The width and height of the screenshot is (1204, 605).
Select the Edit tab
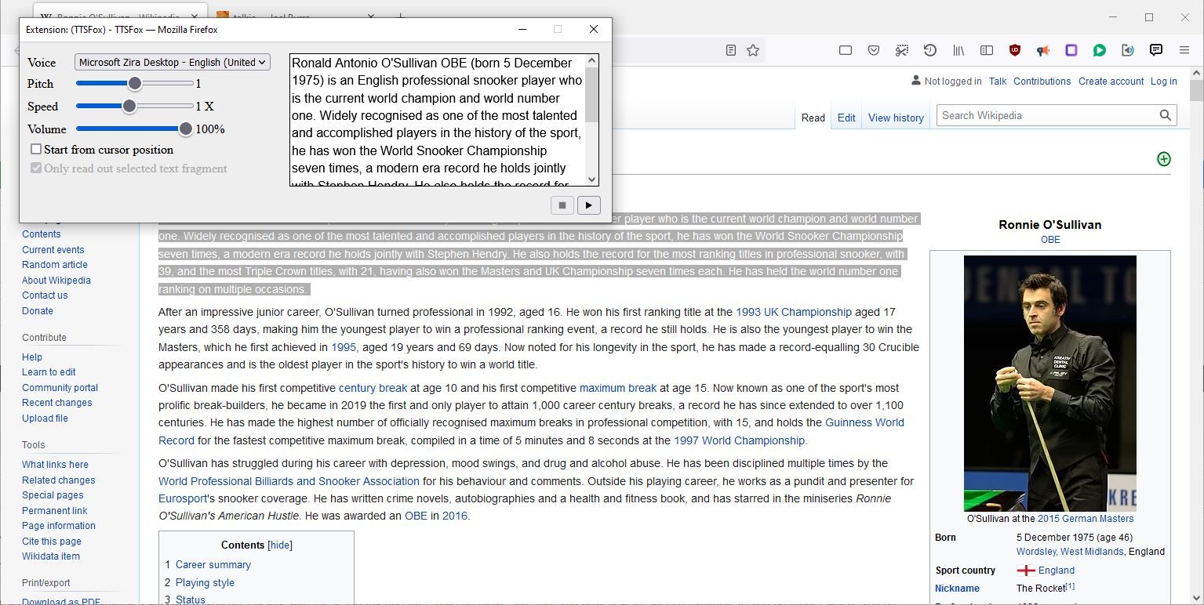(x=846, y=118)
